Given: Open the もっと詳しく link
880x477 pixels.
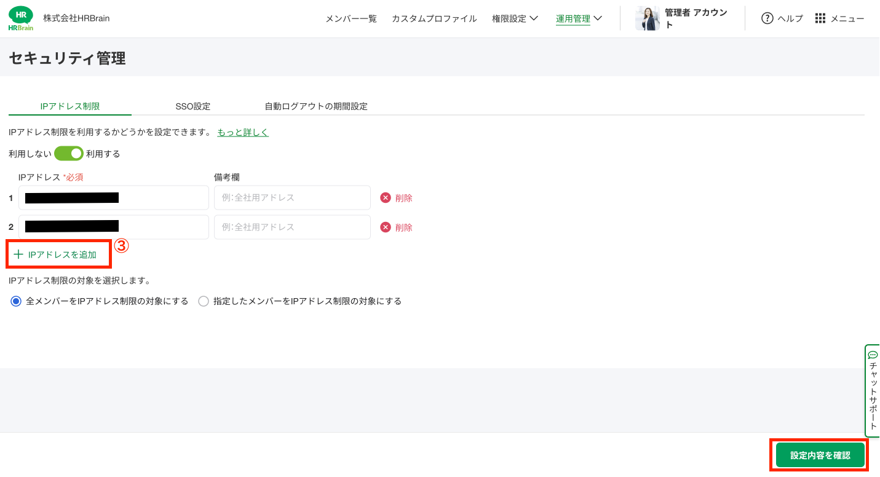Looking at the screenshot, I should 243,132.
